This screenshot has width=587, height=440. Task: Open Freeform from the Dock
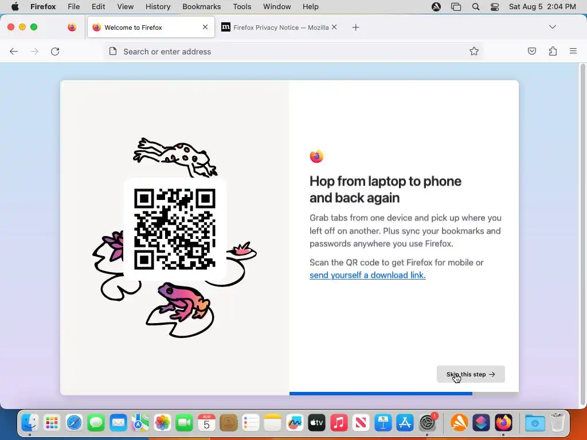click(x=295, y=423)
